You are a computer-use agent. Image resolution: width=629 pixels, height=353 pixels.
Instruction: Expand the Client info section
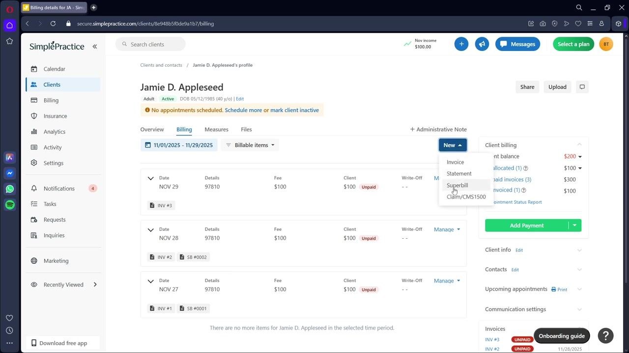pyautogui.click(x=579, y=250)
